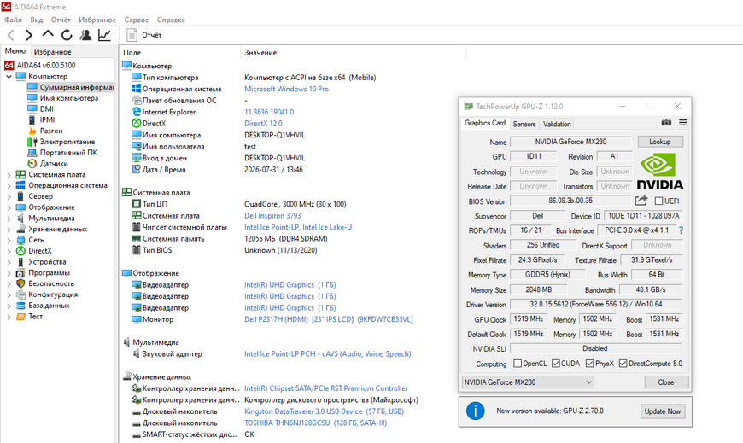This screenshot has width=743, height=443.
Task: Expand the Хранение данных tree node
Action: click(9, 230)
